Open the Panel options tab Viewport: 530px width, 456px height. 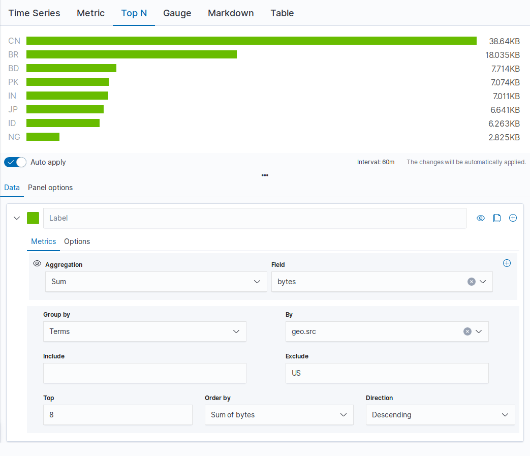tap(50, 188)
